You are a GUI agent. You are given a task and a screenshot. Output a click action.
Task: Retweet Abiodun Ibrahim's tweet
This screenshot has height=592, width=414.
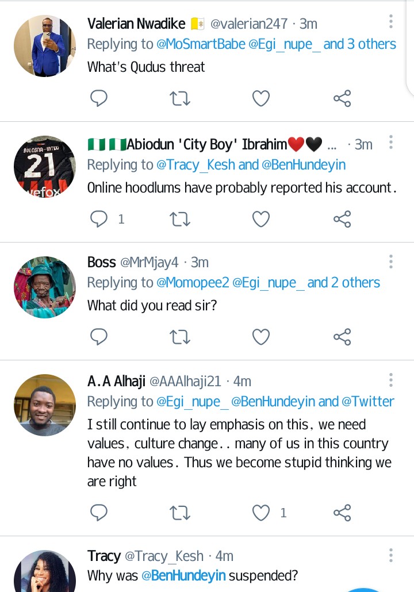(x=180, y=218)
